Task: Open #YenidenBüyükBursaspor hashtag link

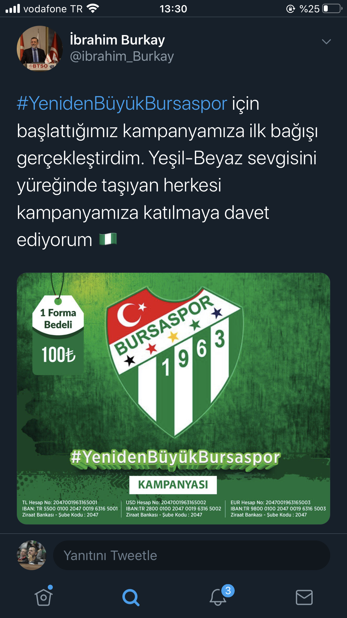Action: point(122,103)
